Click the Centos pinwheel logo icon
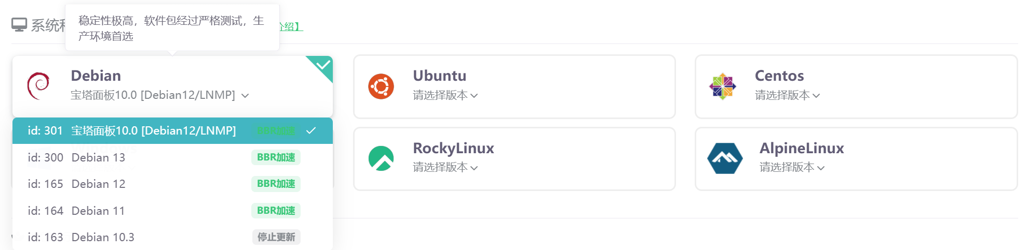 pyautogui.click(x=722, y=86)
